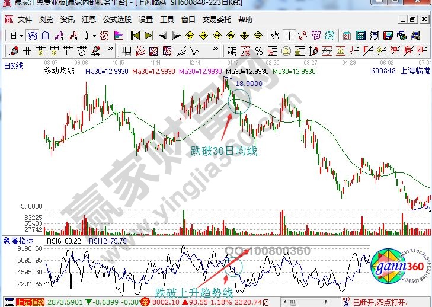Open the 文件 menu

pos(25,19)
